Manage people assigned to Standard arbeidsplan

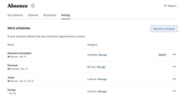pyautogui.click(x=103, y=55)
